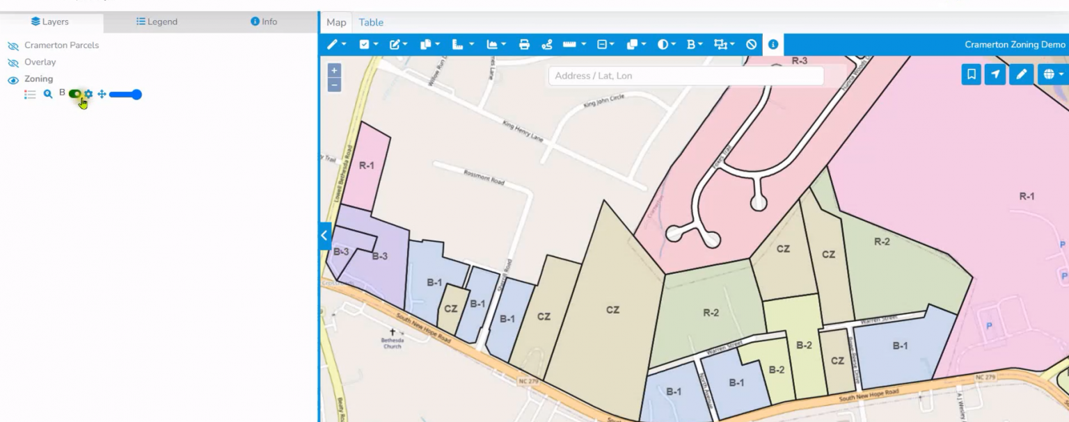Image resolution: width=1069 pixels, height=422 pixels.
Task: Open the Zoning layer legend list icon
Action: point(30,95)
